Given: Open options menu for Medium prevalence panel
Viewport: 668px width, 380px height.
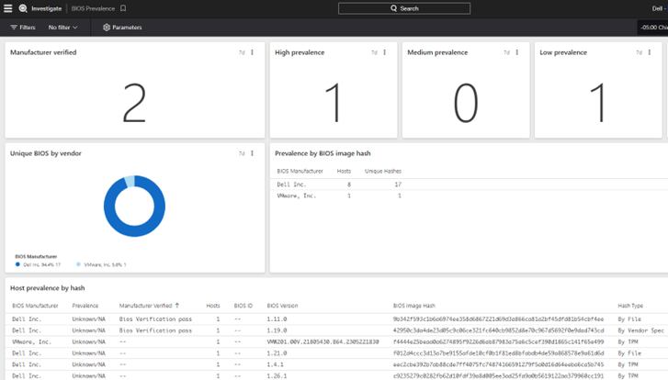Looking at the screenshot, I should coord(517,52).
